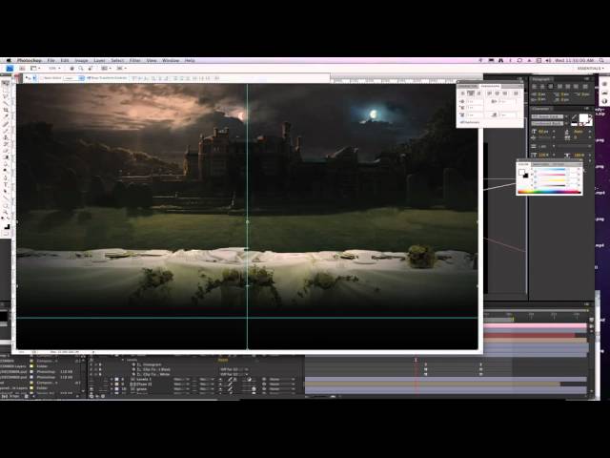Open the Filter menu
The image size is (610, 458).
point(135,61)
